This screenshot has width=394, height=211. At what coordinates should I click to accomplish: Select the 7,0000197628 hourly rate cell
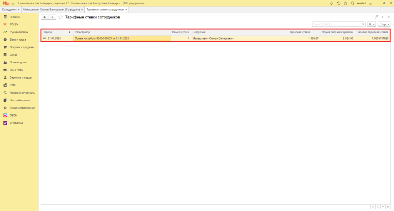(372, 38)
